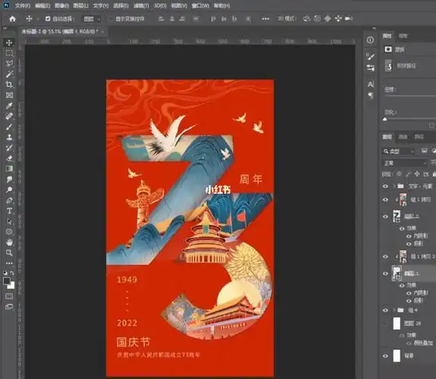The image size is (436, 379).
Task: Select the Zoom tool
Action: 9,252
